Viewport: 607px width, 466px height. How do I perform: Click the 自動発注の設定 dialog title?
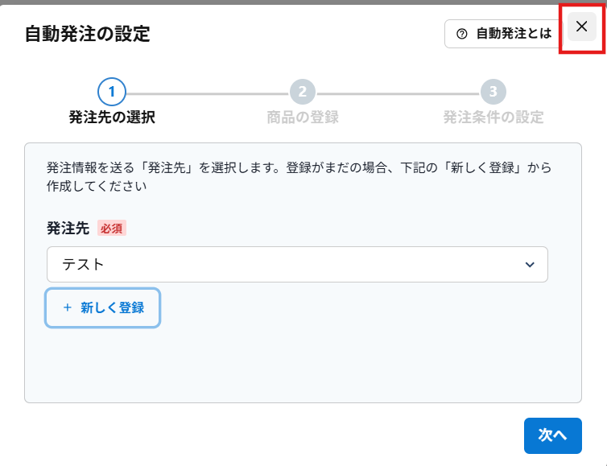(x=87, y=34)
